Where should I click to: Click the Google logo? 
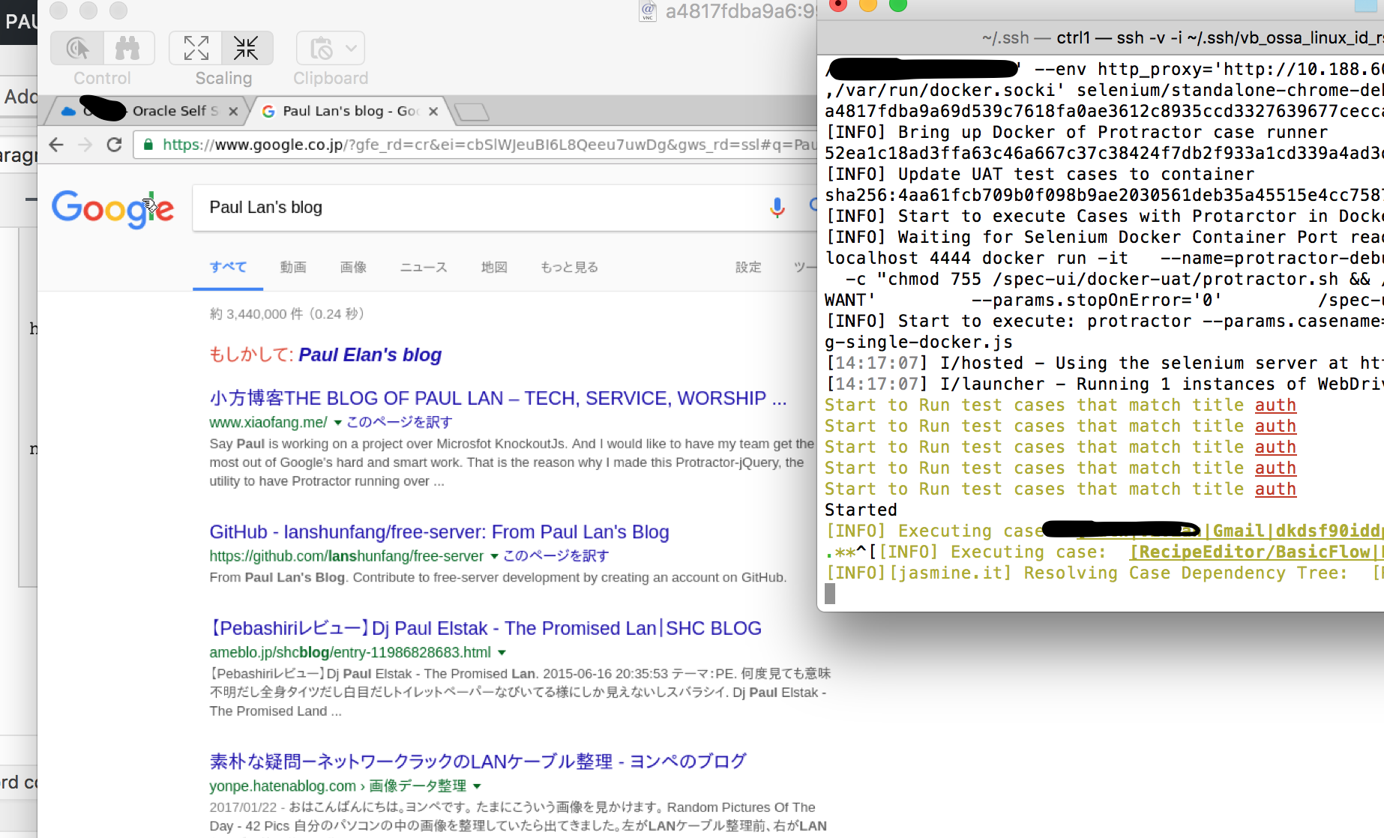pyautogui.click(x=112, y=208)
